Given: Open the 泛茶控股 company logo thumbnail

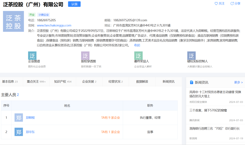Looking at the screenshot, I should (x=14, y=21).
